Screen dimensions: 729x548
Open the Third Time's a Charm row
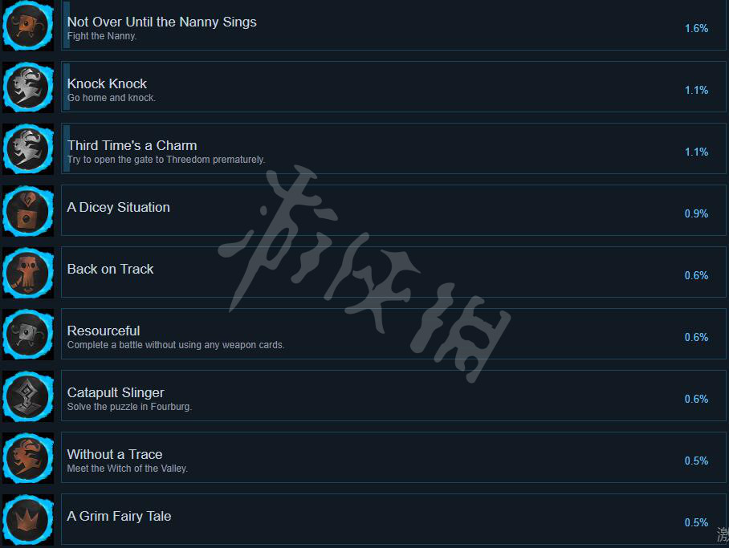tap(393, 148)
